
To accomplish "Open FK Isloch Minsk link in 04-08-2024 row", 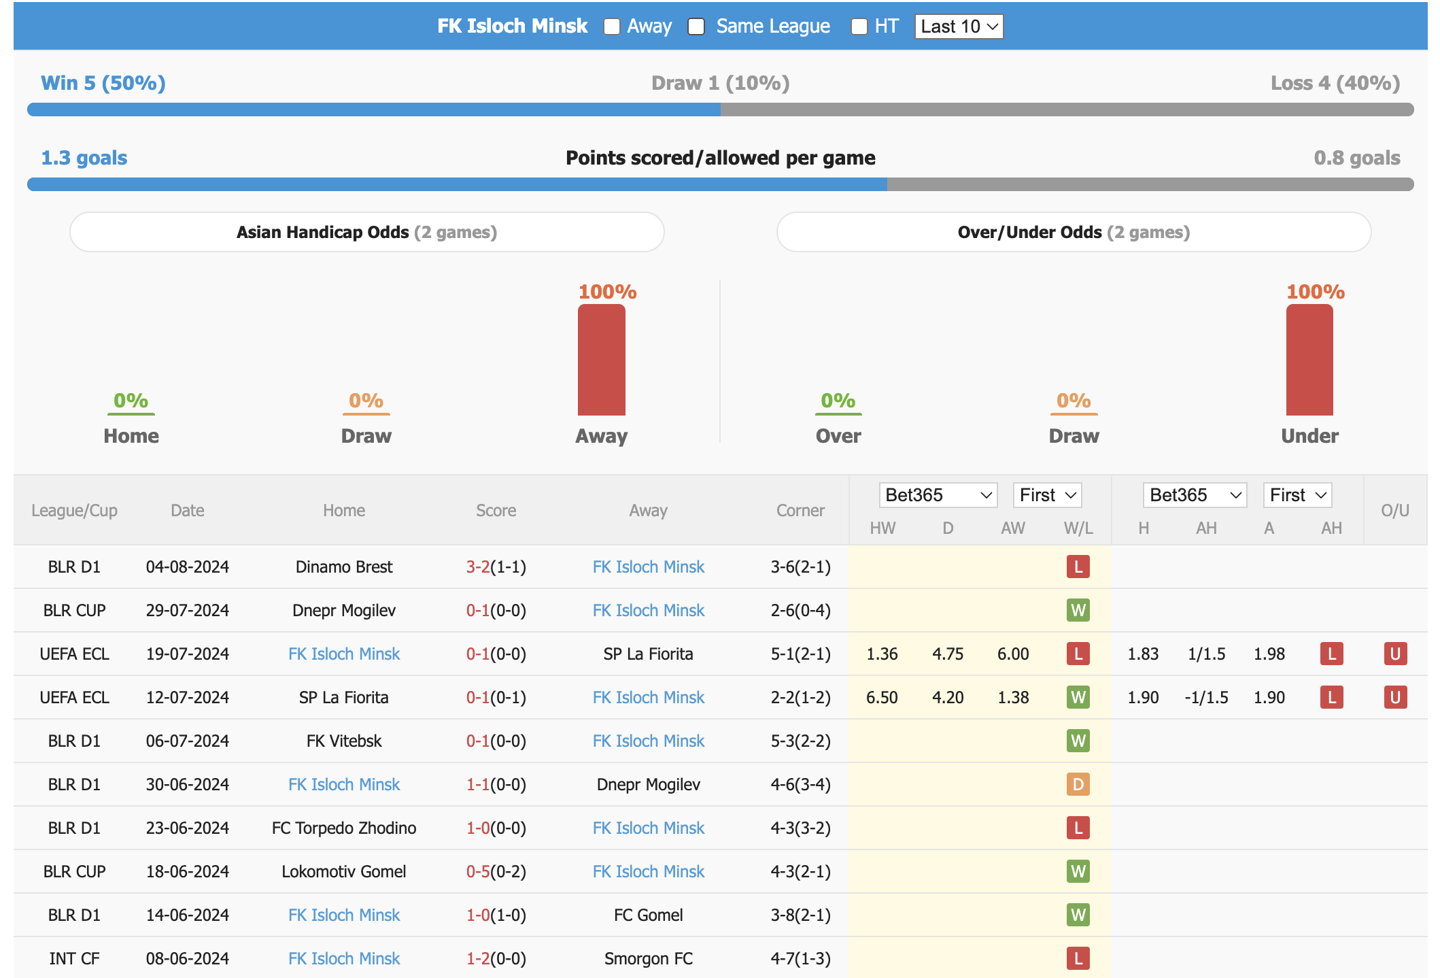I will pos(649,567).
